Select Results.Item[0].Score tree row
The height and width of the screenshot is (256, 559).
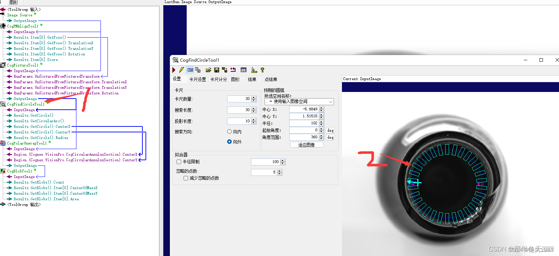36,60
